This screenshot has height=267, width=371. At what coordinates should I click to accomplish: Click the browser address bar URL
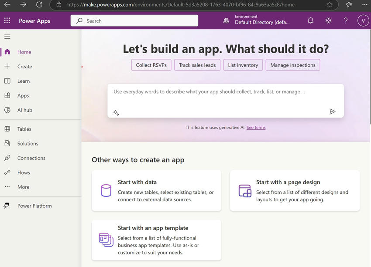tap(181, 4)
